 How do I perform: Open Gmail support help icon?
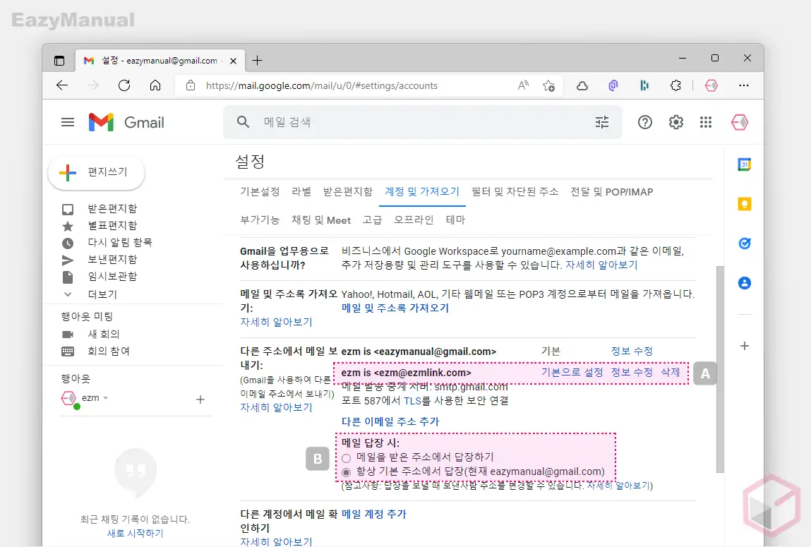pos(645,123)
